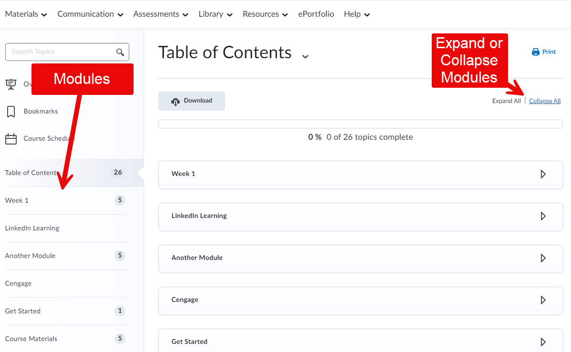Click the topics completion progress bar

(x=360, y=124)
